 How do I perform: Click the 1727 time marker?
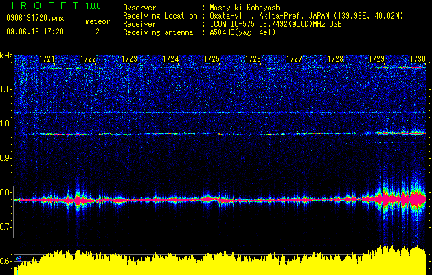[294, 59]
